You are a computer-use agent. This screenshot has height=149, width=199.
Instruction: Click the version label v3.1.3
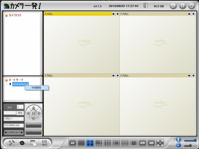click(x=97, y=6)
